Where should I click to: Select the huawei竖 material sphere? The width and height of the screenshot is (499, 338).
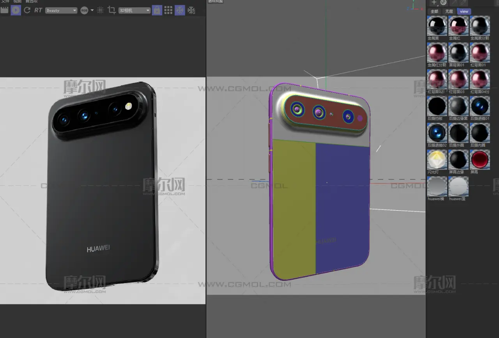pos(458,186)
